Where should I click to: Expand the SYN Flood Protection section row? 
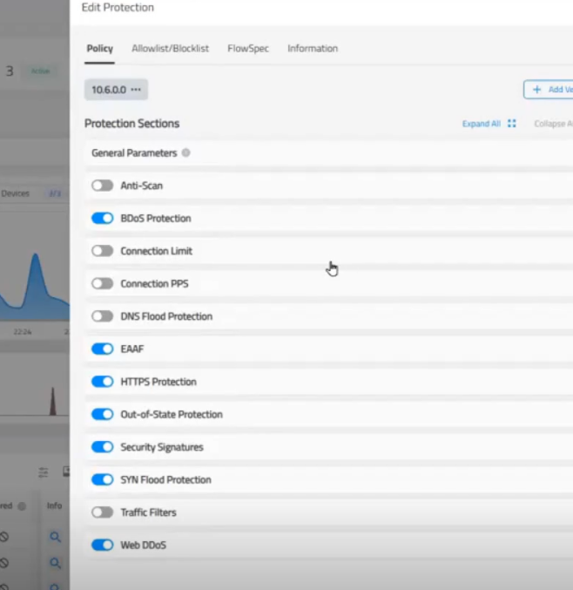329,479
